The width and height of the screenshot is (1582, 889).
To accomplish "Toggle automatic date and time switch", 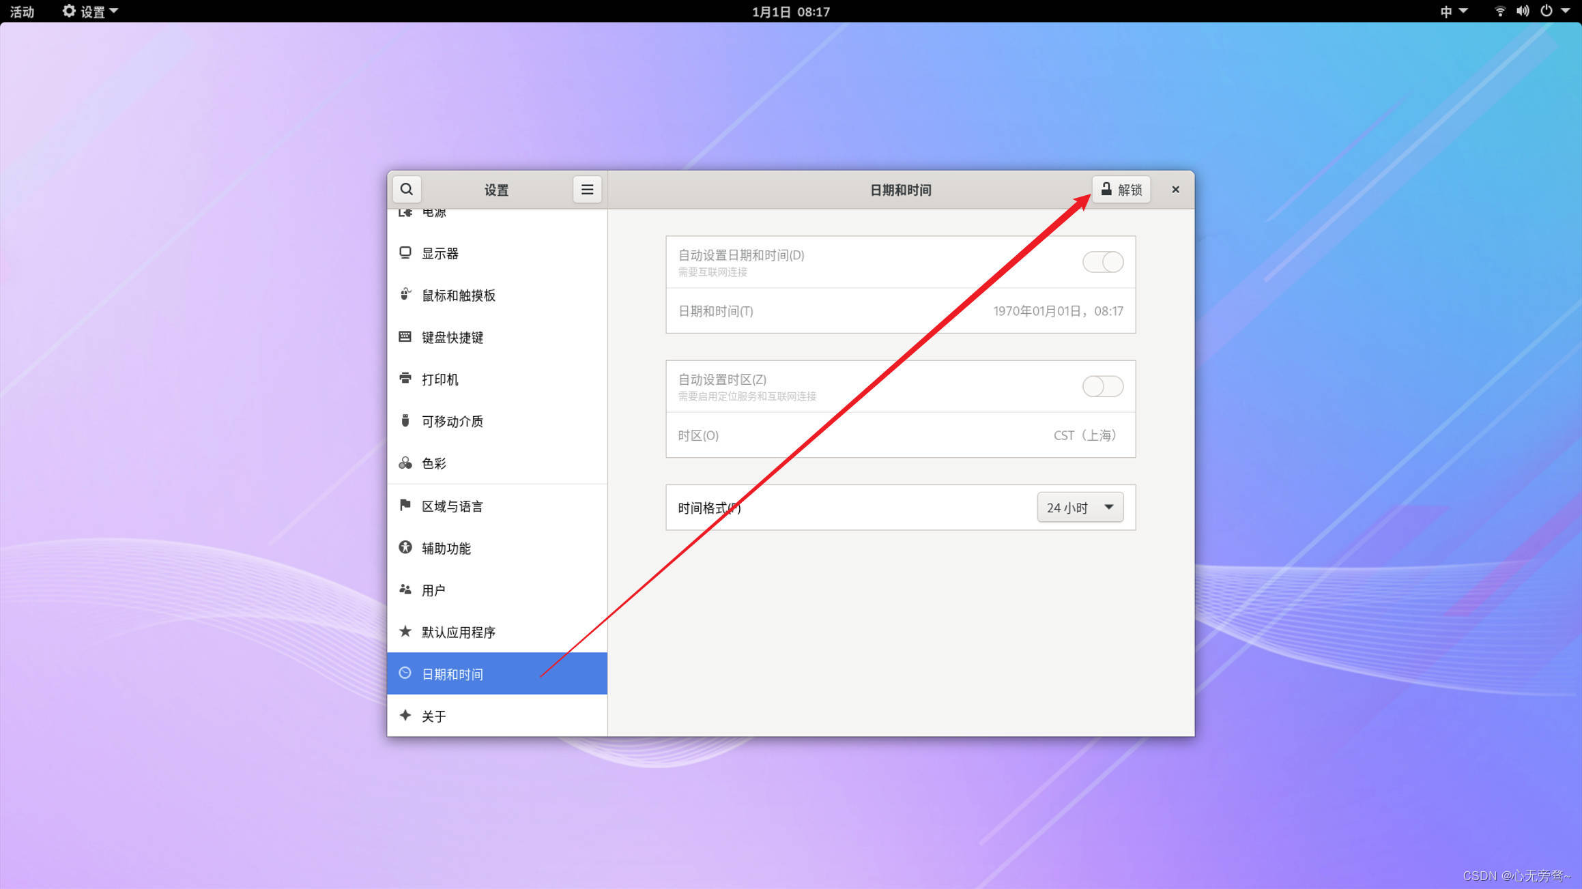I will 1102,262.
